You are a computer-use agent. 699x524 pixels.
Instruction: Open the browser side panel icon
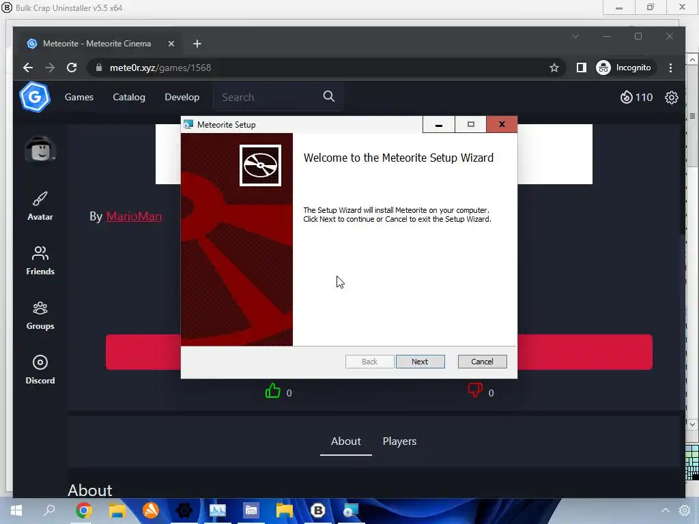click(x=581, y=68)
